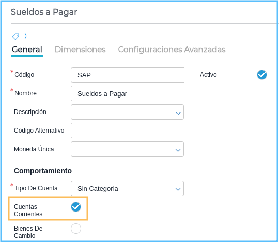Click the Código input field
Screen dimensions: 279x243
(128, 75)
